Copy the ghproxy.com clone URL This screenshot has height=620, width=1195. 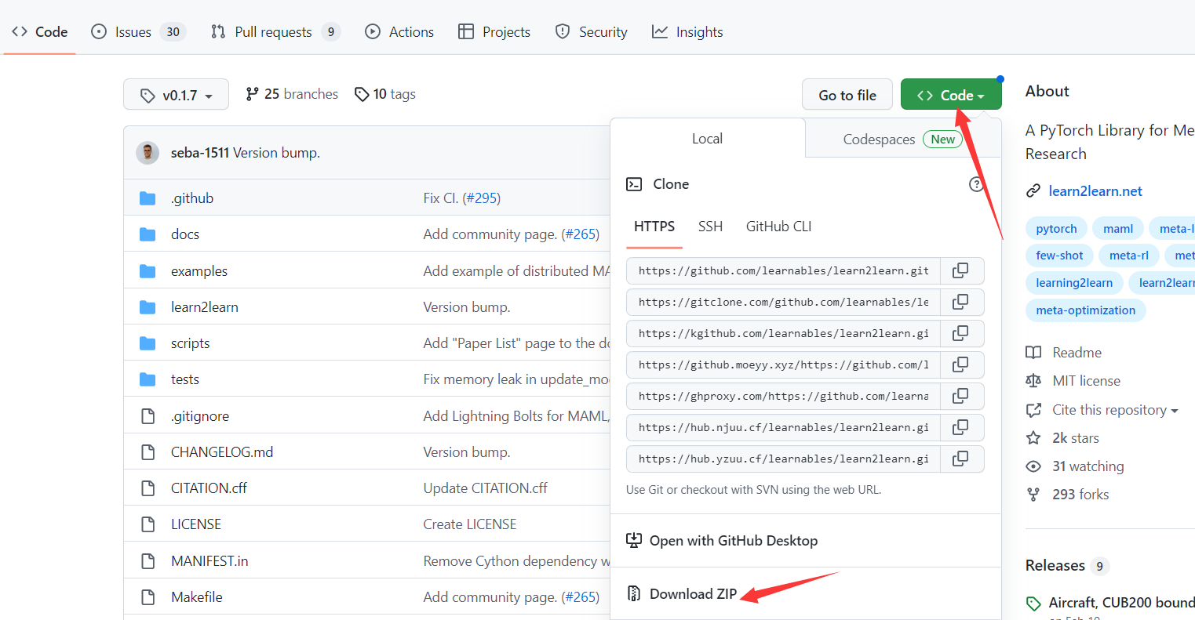960,396
